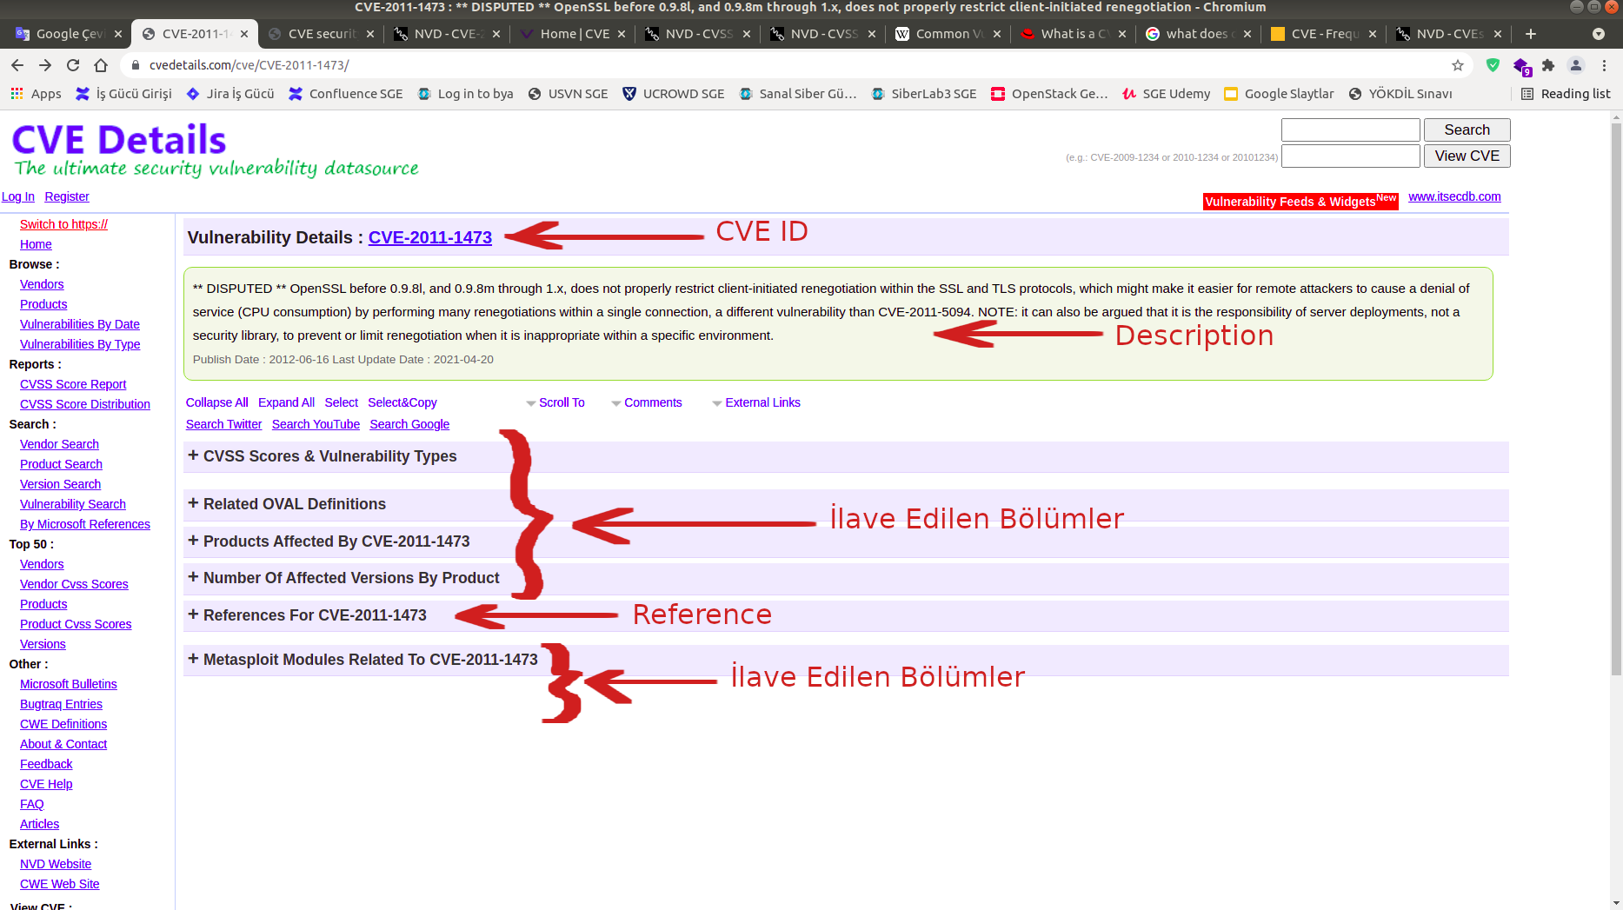1623x910 pixels.
Task: Open the Reading list
Action: [1566, 94]
